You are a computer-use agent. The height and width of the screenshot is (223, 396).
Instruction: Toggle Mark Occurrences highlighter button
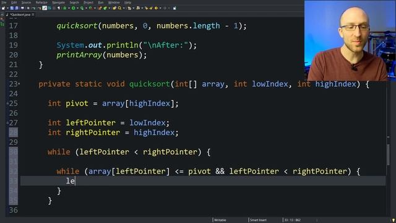point(45,8)
